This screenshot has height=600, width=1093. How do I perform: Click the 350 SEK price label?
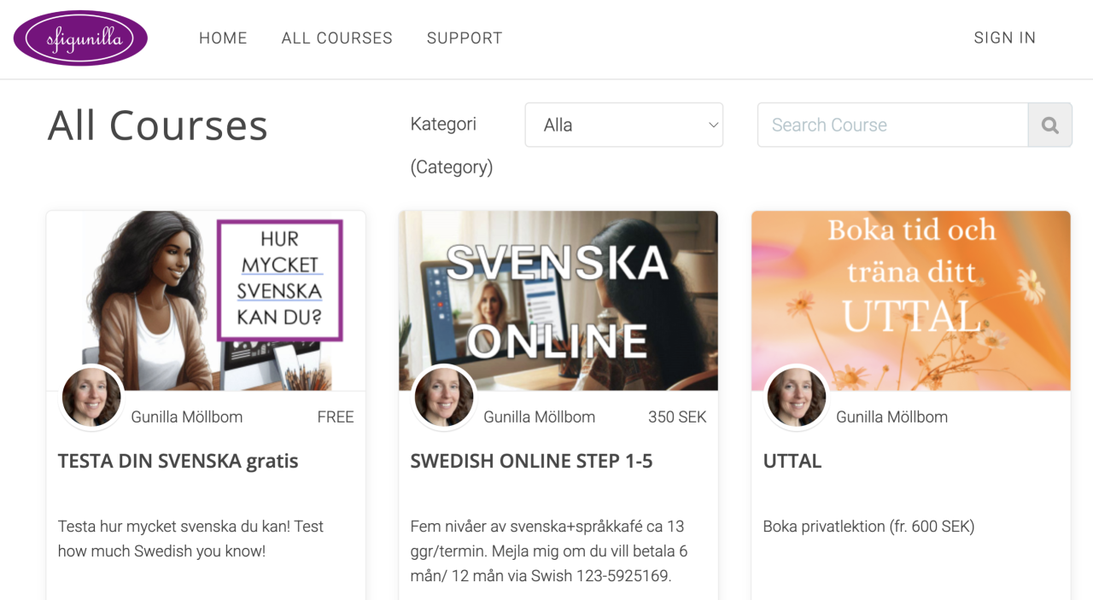click(x=677, y=417)
